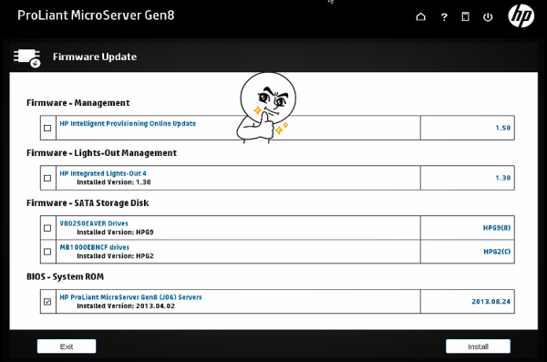
Task: Click version 1.50 value
Action: click(x=502, y=129)
